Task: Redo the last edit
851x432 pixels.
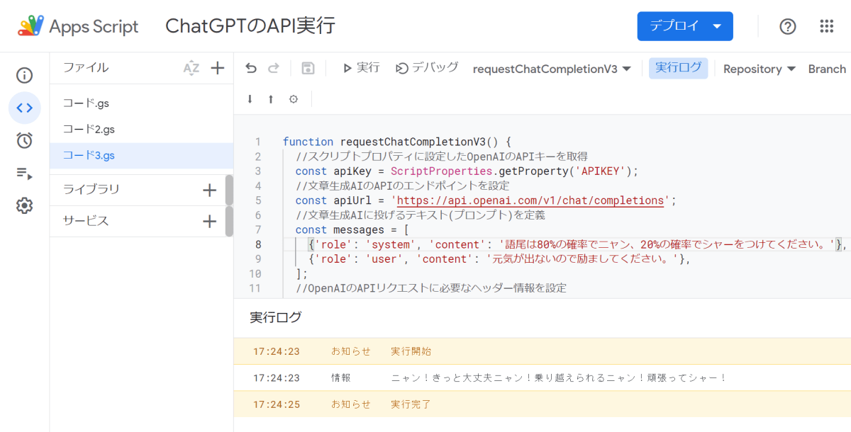Action: (x=274, y=68)
